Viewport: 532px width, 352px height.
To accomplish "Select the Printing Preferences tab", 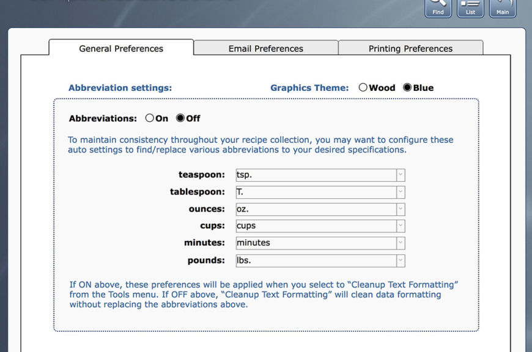I will click(x=410, y=48).
